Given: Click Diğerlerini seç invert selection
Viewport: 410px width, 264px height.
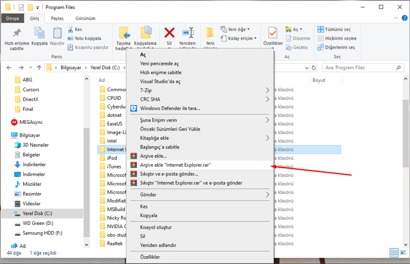Looking at the screenshot, I should (336, 47).
